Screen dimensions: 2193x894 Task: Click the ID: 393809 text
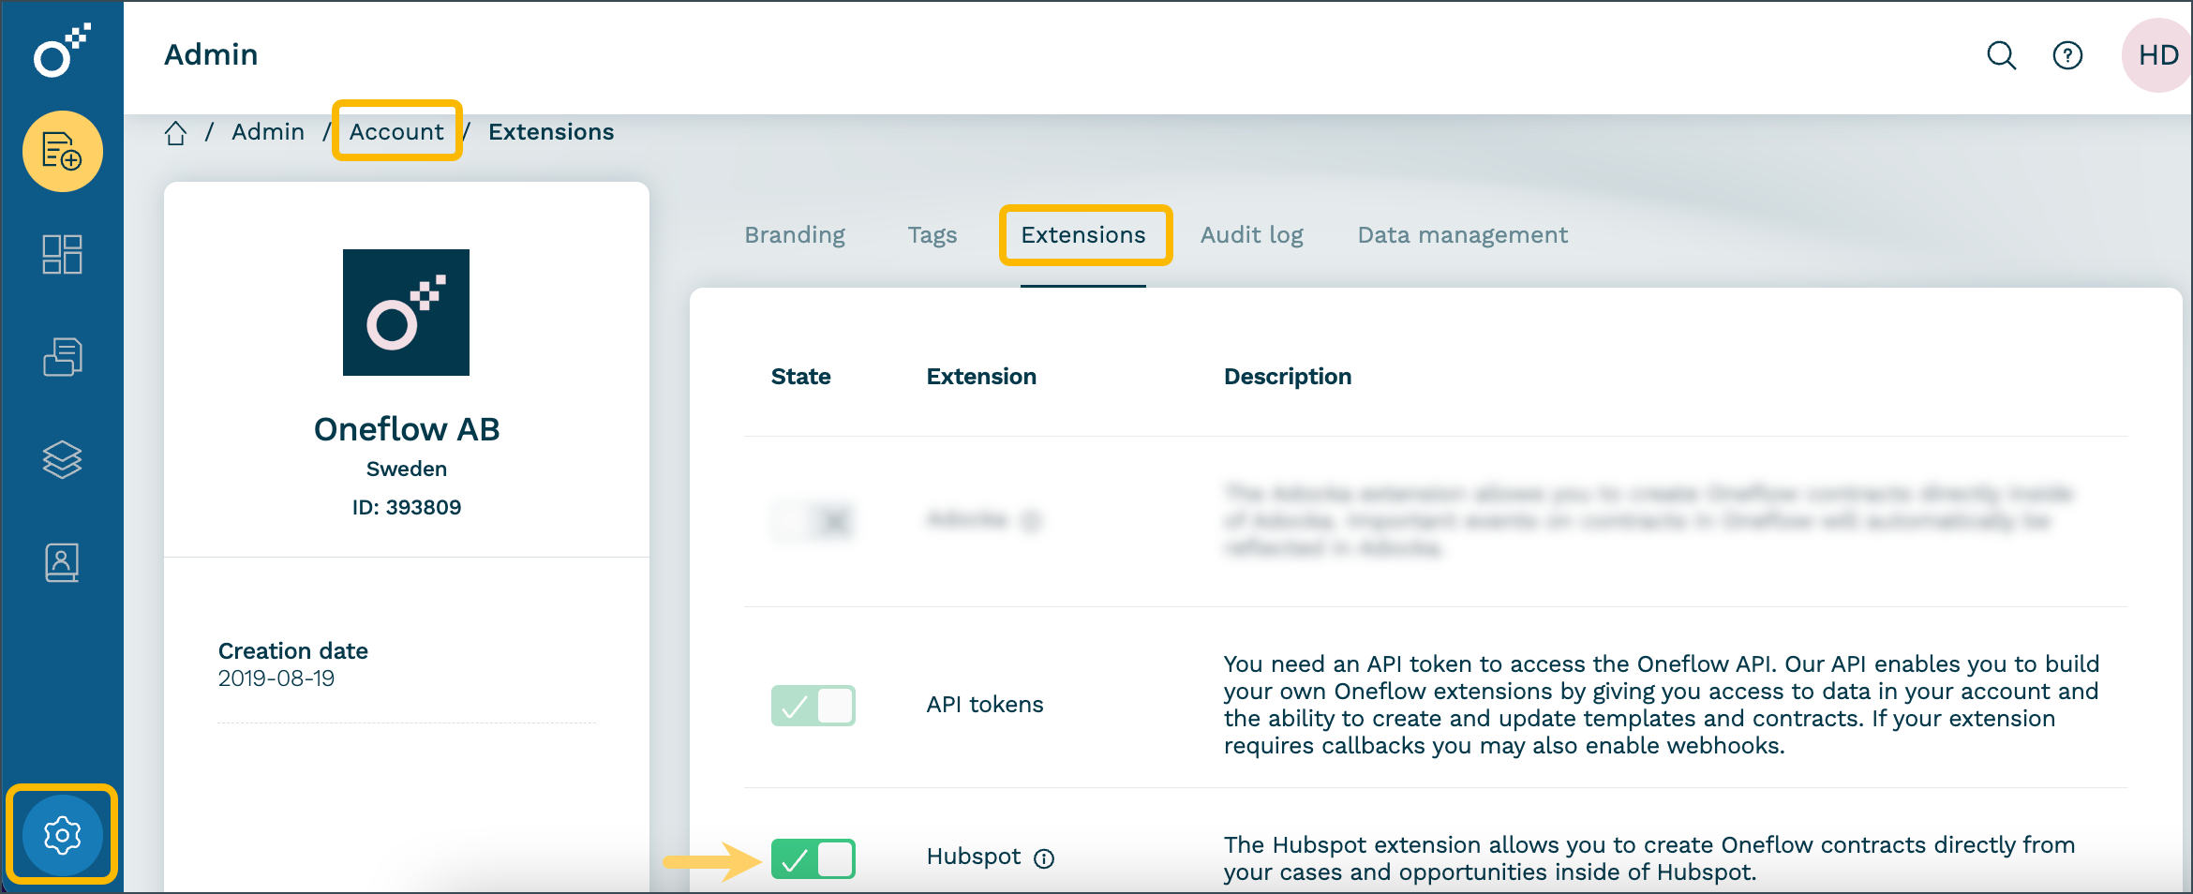click(x=407, y=508)
